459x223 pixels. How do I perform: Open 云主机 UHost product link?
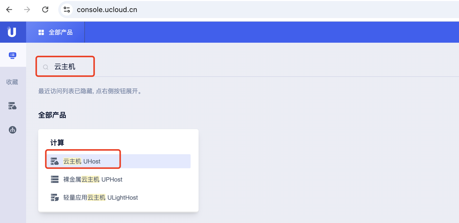(x=82, y=161)
